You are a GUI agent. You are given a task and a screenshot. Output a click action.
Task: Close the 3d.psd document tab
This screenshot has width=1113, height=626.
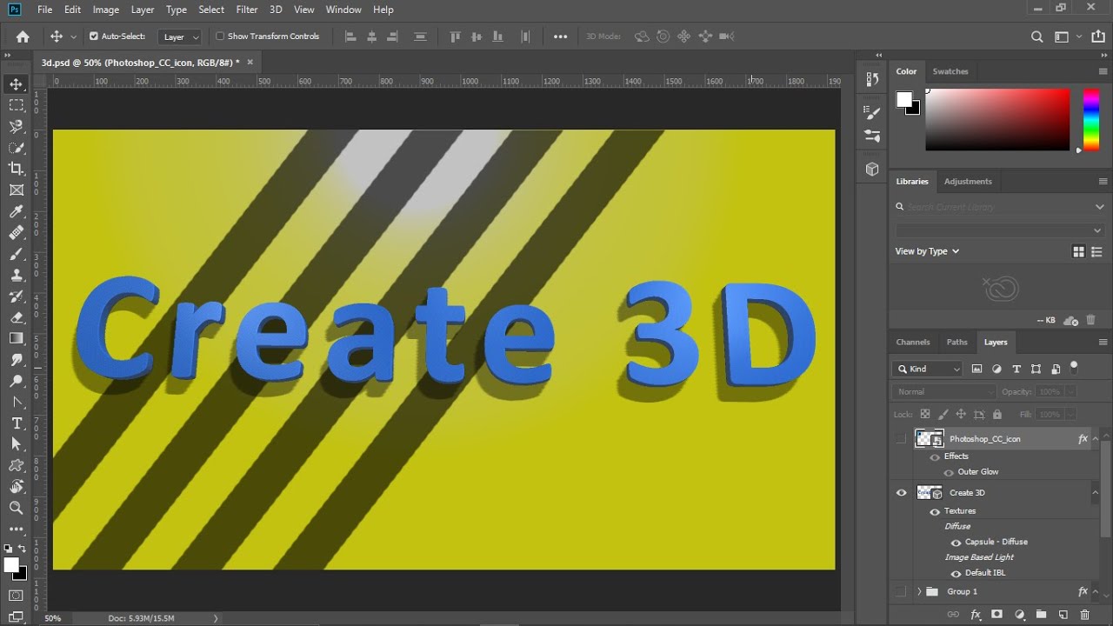coord(250,62)
